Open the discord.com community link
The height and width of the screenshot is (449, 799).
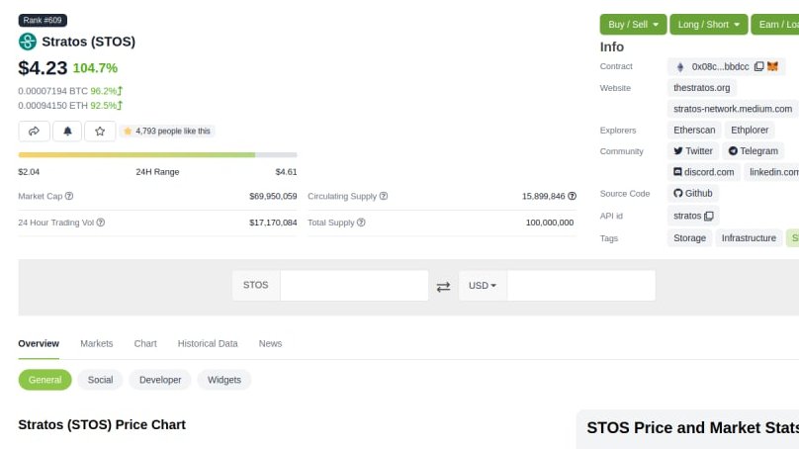click(x=704, y=172)
